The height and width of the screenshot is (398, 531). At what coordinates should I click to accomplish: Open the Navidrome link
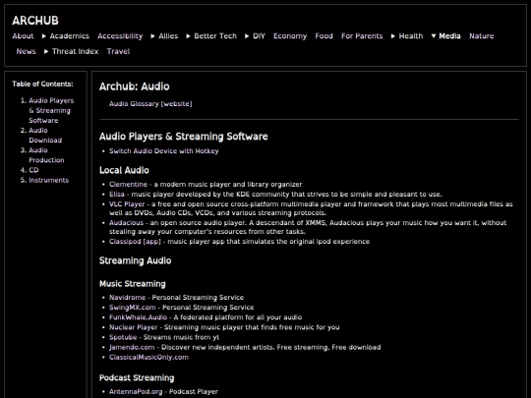pos(127,298)
